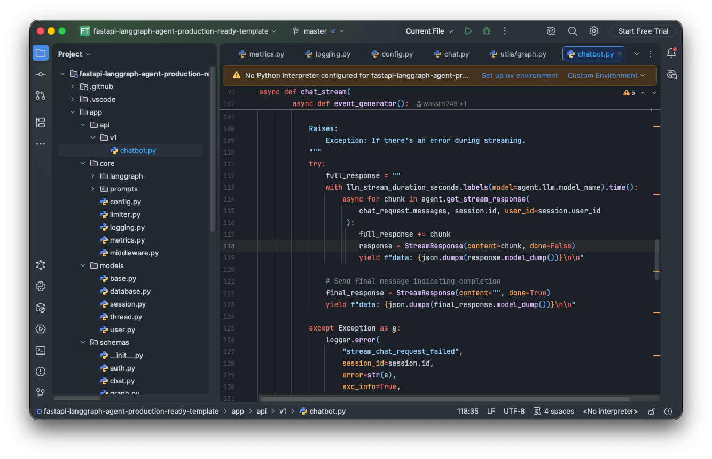Change LF line separator
This screenshot has width=712, height=459.
point(491,412)
